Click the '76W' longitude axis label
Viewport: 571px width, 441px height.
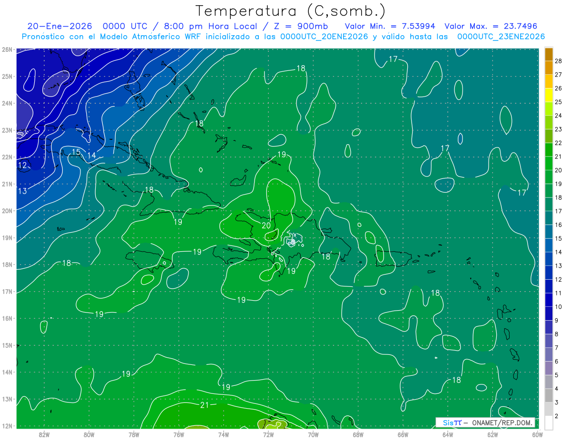click(x=178, y=434)
